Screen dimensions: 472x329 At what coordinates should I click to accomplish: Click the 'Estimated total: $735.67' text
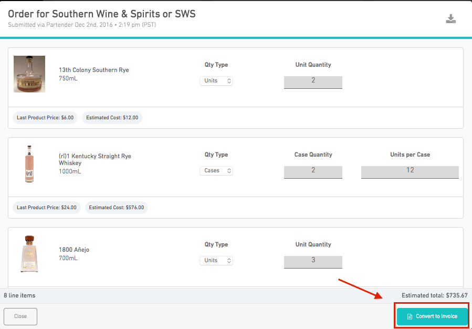(x=434, y=295)
